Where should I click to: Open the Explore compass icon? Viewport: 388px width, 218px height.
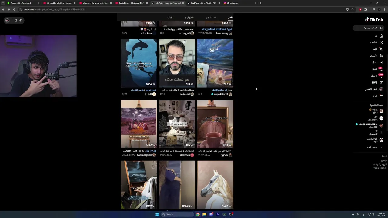click(x=381, y=42)
